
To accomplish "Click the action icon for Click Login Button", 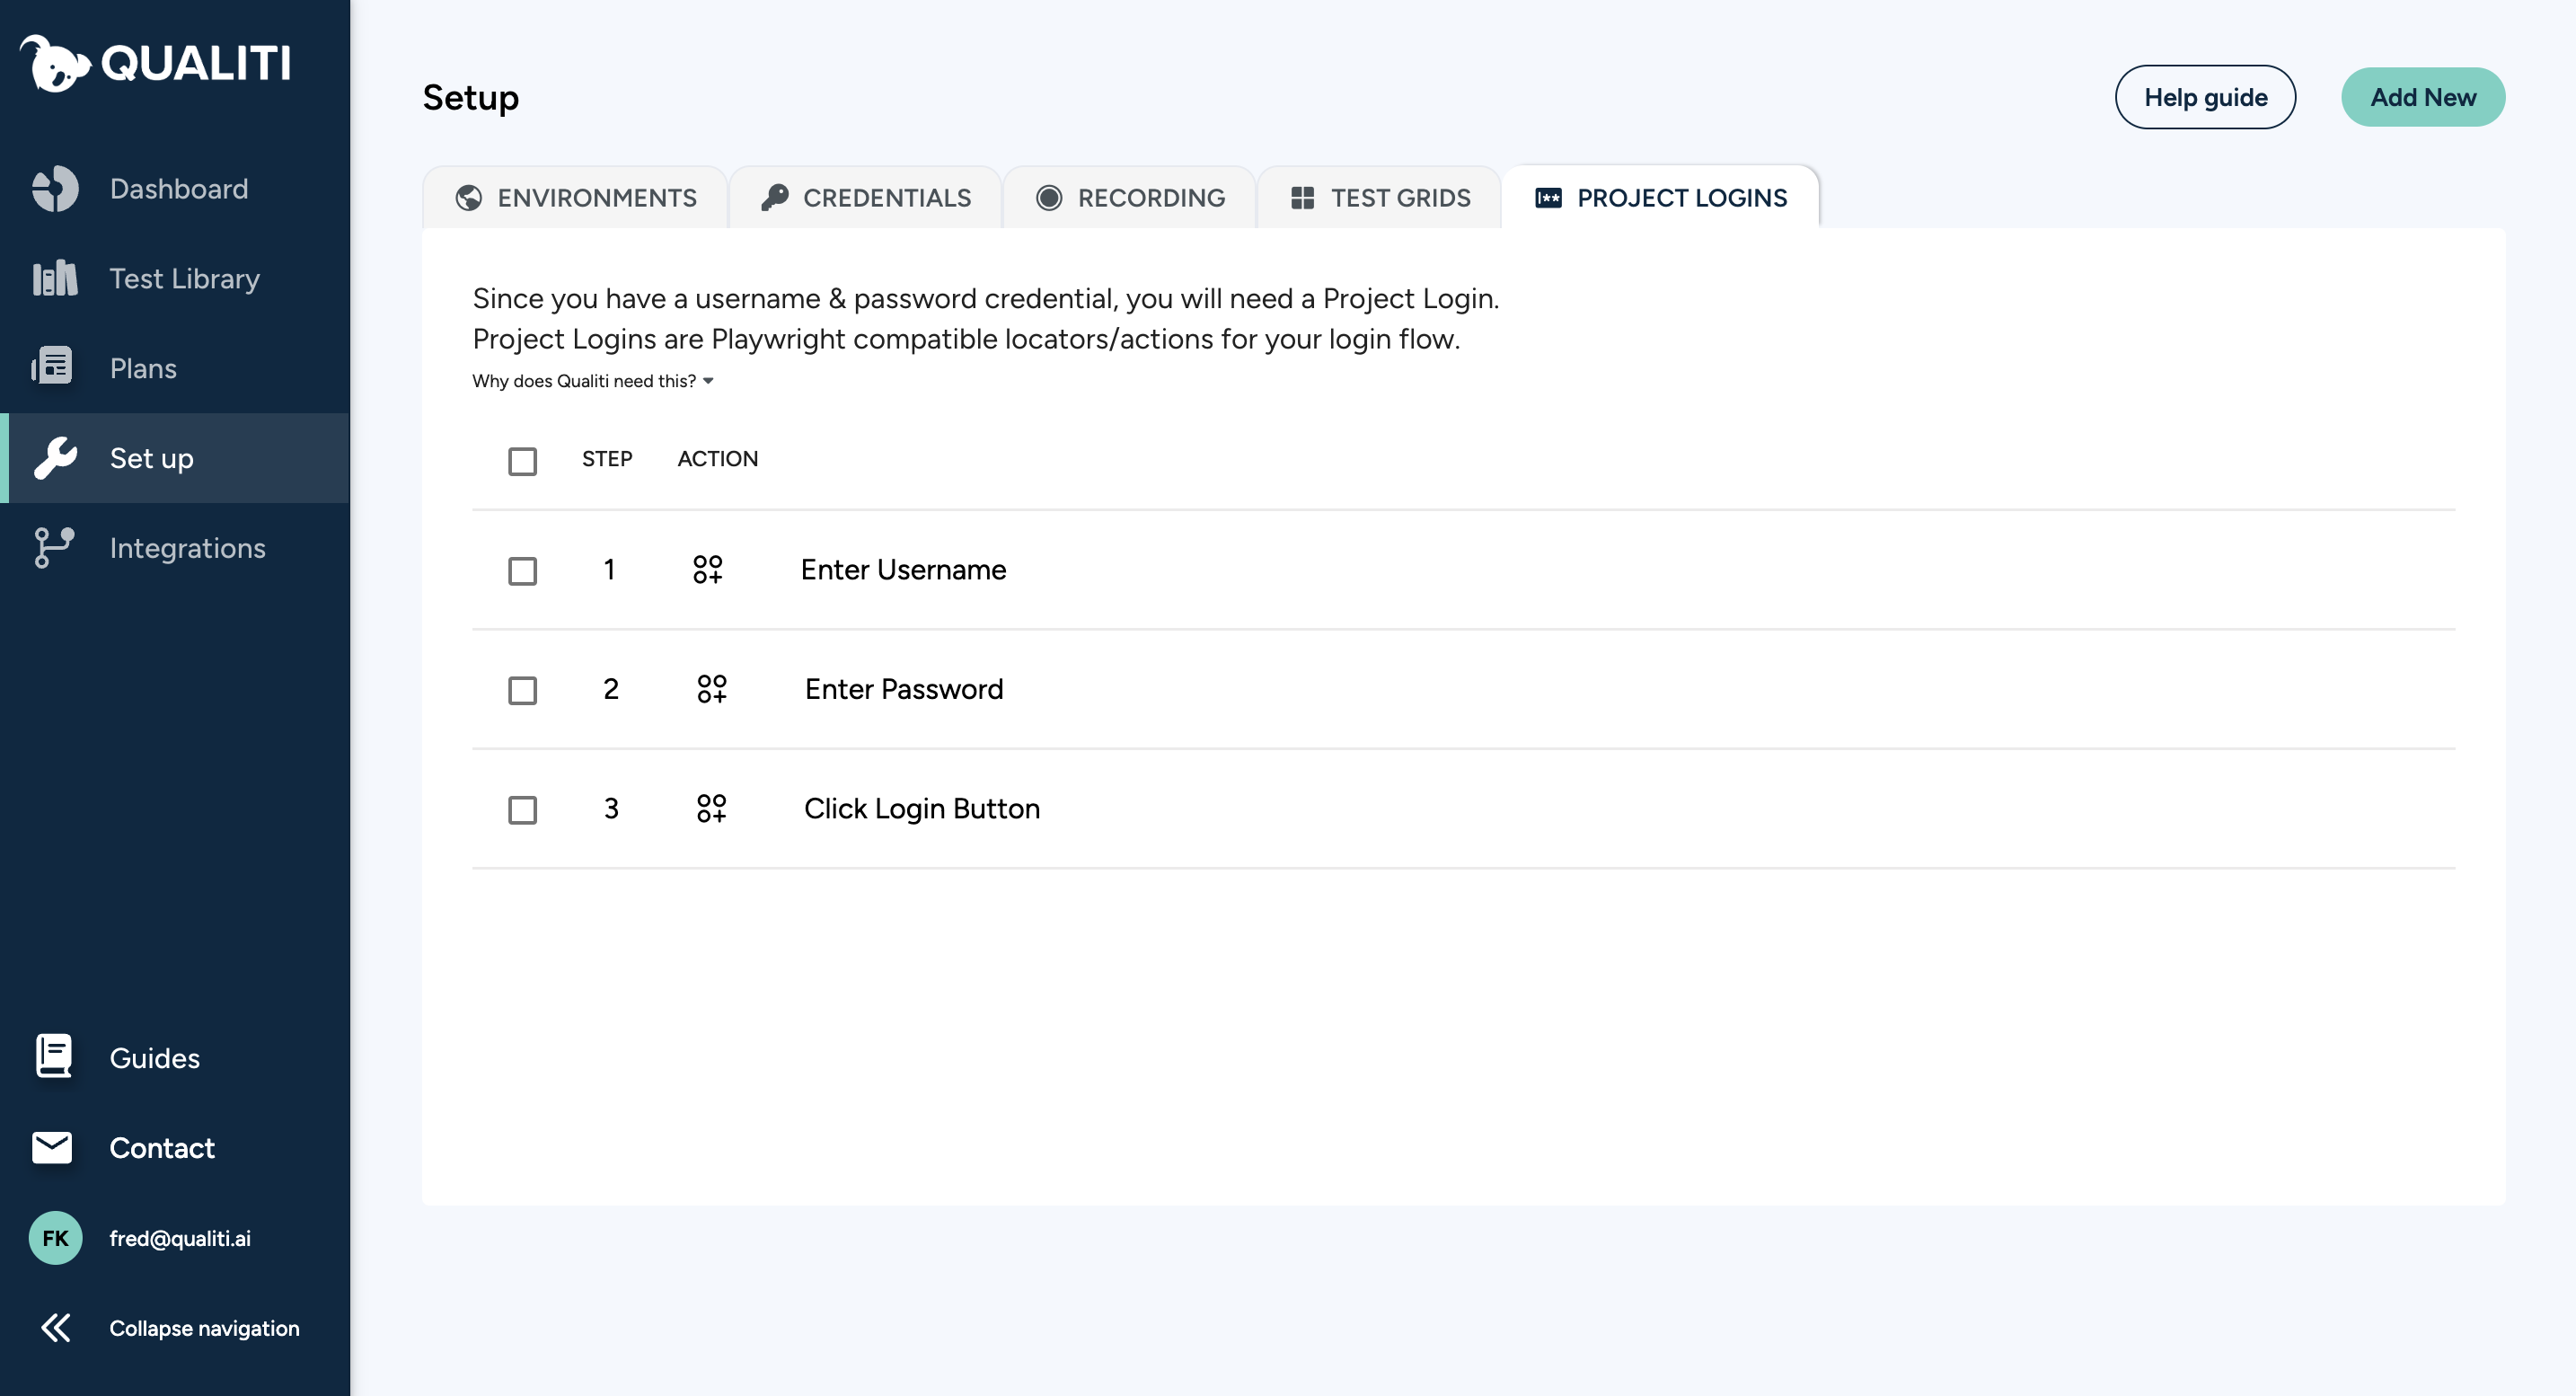I will (712, 808).
